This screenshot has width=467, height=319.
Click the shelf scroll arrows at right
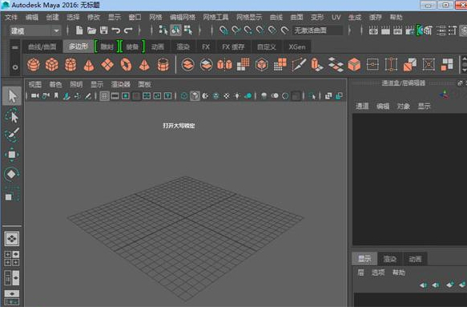[x=464, y=65]
